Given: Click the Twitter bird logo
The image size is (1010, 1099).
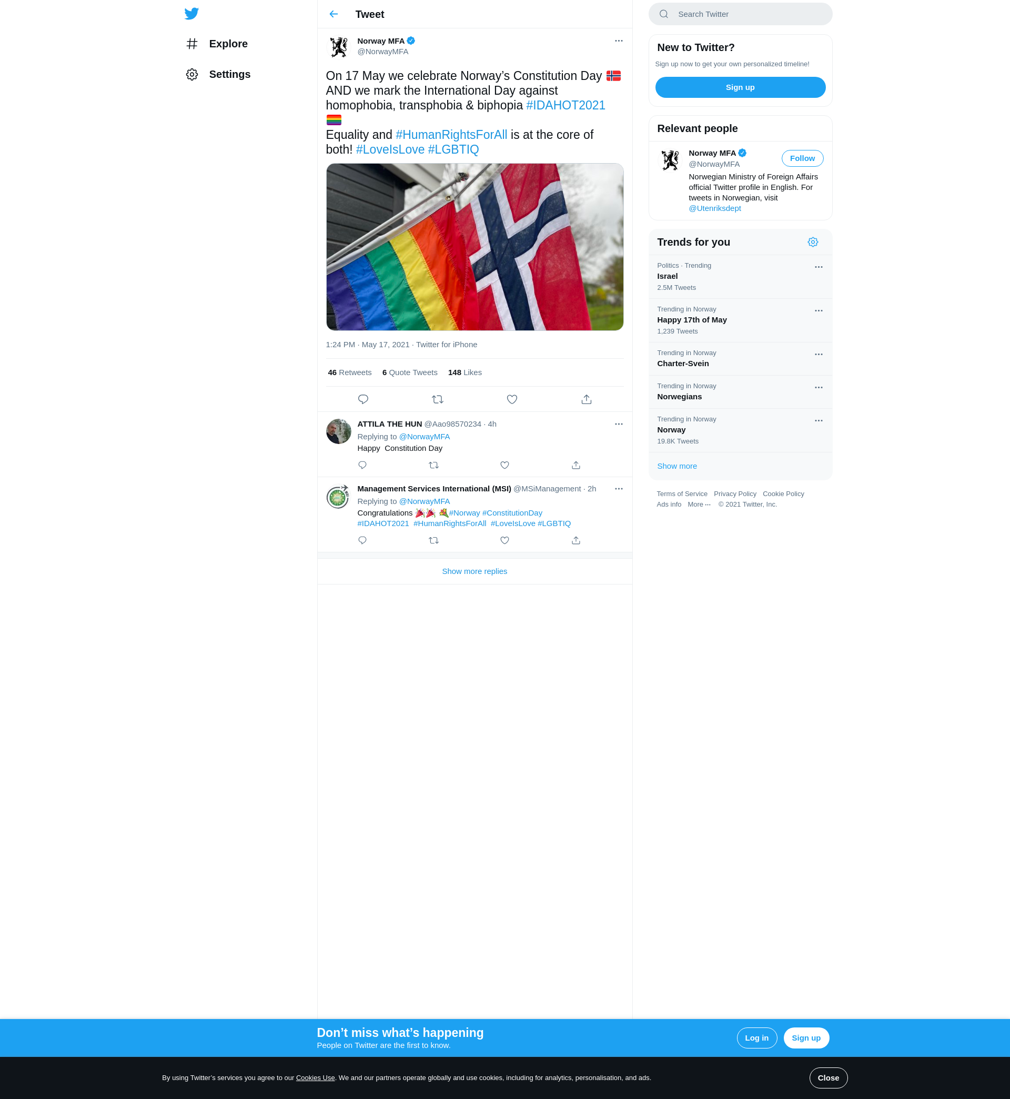Looking at the screenshot, I should pyautogui.click(x=191, y=14).
